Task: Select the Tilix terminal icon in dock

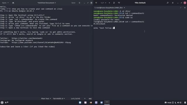Action: (x=107, y=102)
